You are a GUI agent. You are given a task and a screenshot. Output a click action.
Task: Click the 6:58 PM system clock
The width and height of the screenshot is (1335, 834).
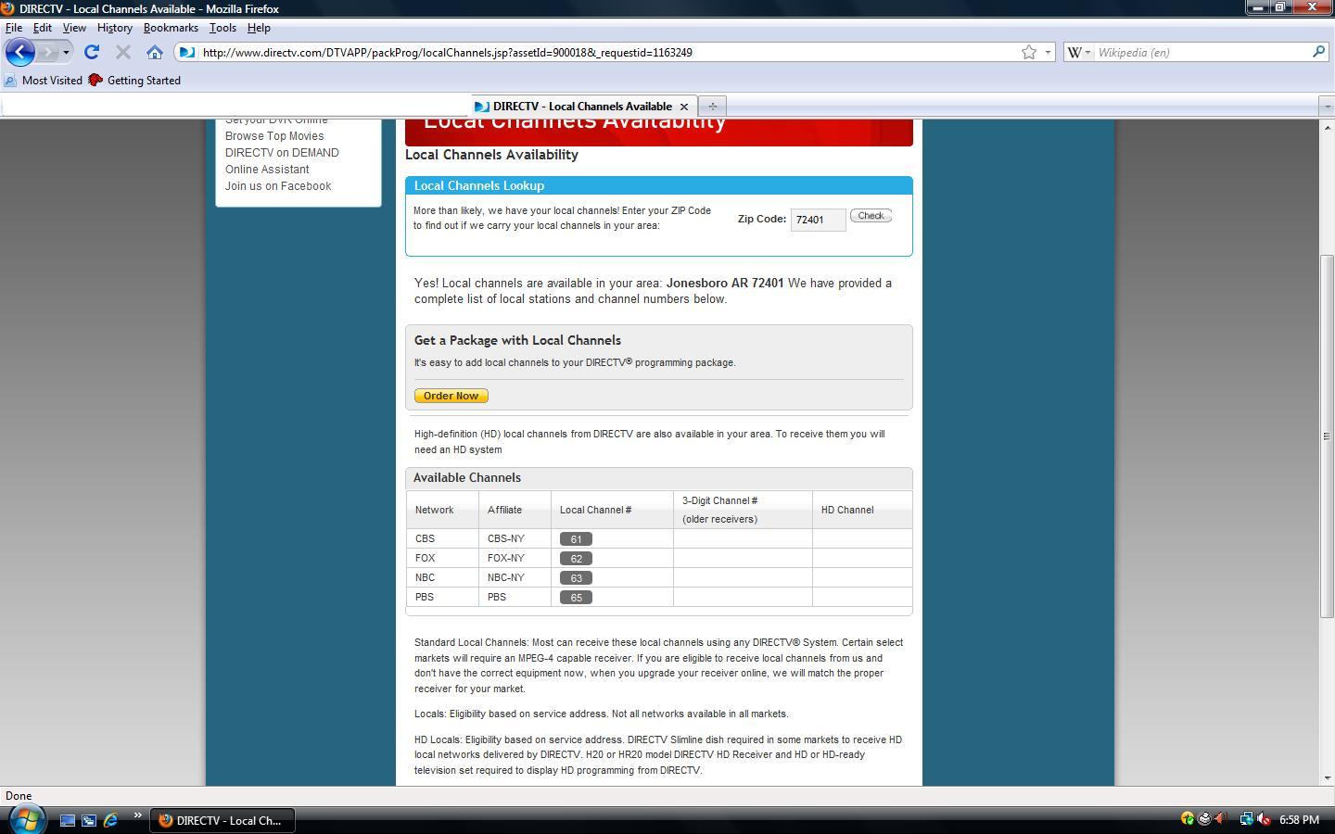point(1299,820)
